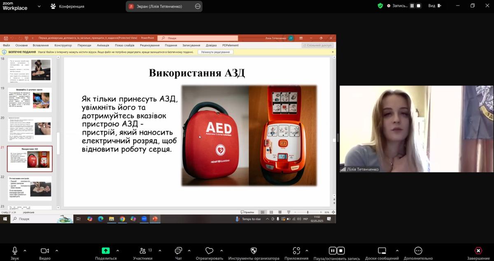Stop recording in the Zoom top bar
The height and width of the screenshot is (261, 494).
tap(419, 6)
